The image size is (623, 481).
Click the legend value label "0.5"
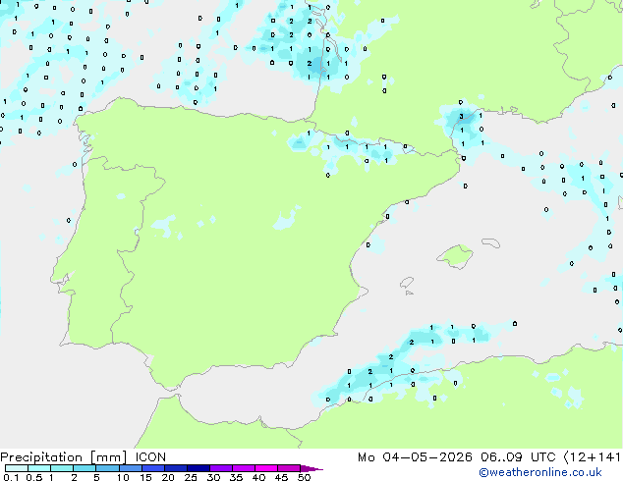coord(33,477)
